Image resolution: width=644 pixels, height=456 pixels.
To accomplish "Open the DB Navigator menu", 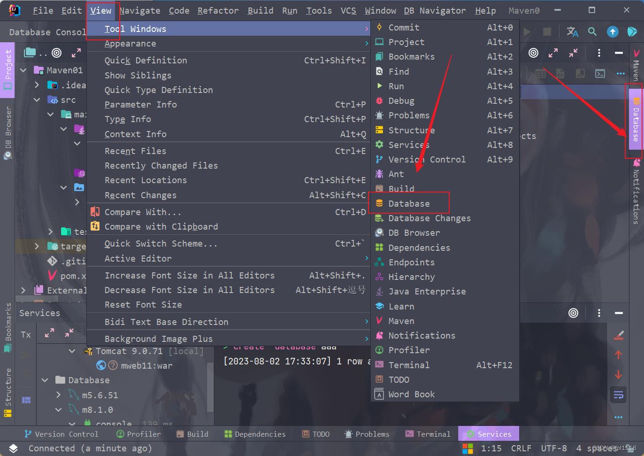I will [435, 10].
